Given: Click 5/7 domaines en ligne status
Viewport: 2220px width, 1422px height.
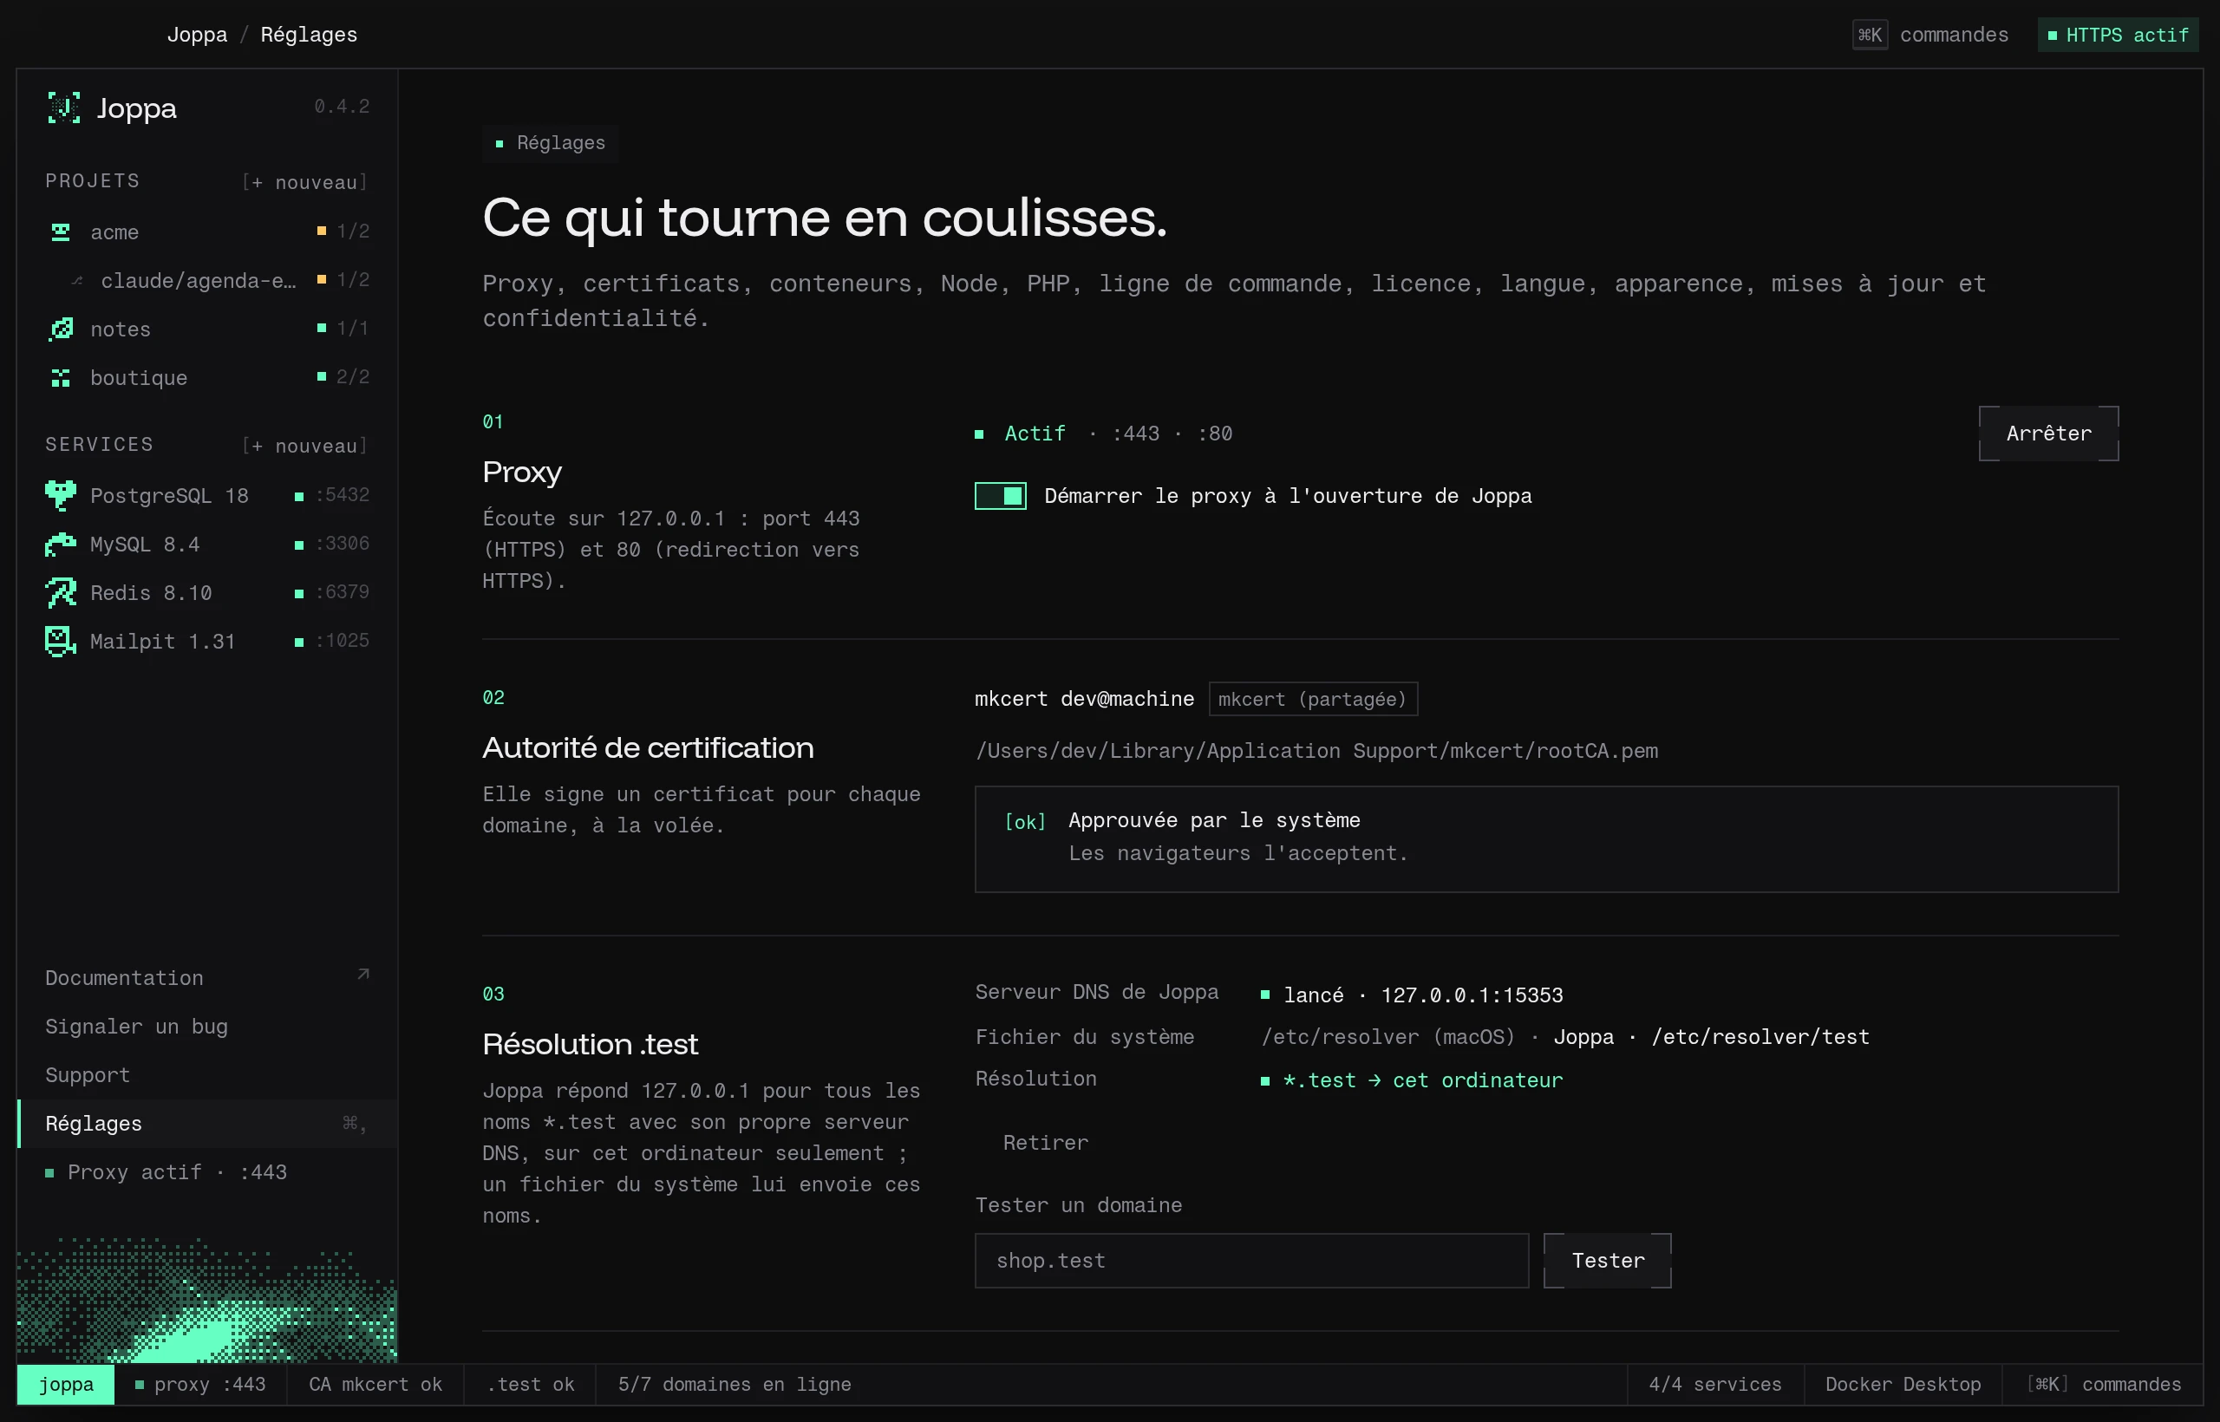Looking at the screenshot, I should [x=735, y=1384].
